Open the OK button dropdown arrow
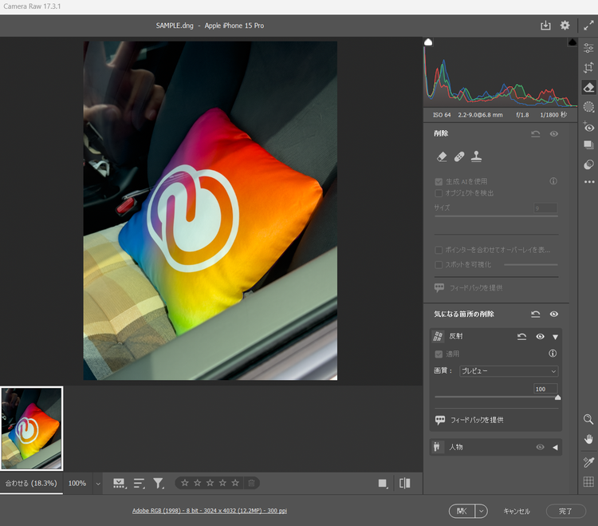598x526 pixels. point(482,511)
